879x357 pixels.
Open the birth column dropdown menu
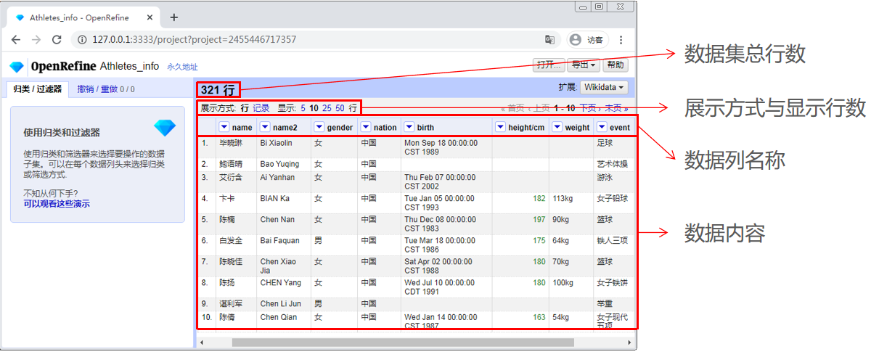(409, 127)
